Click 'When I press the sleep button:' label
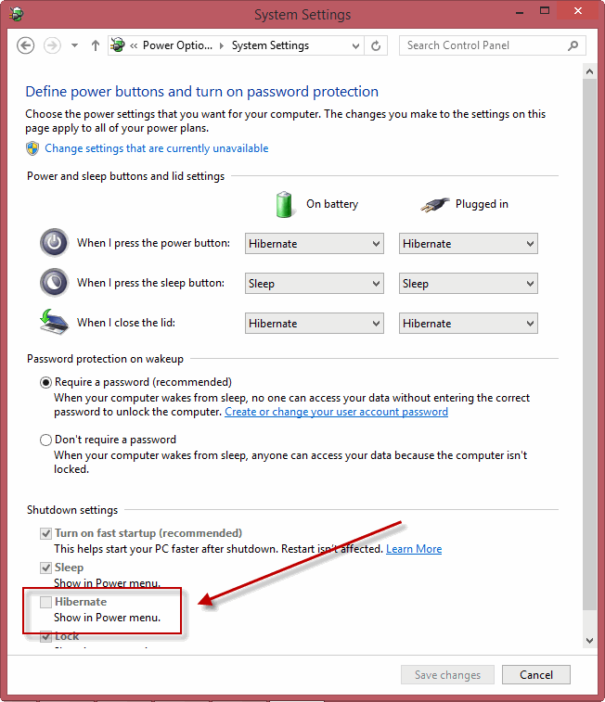The width and height of the screenshot is (605, 702). 150,283
